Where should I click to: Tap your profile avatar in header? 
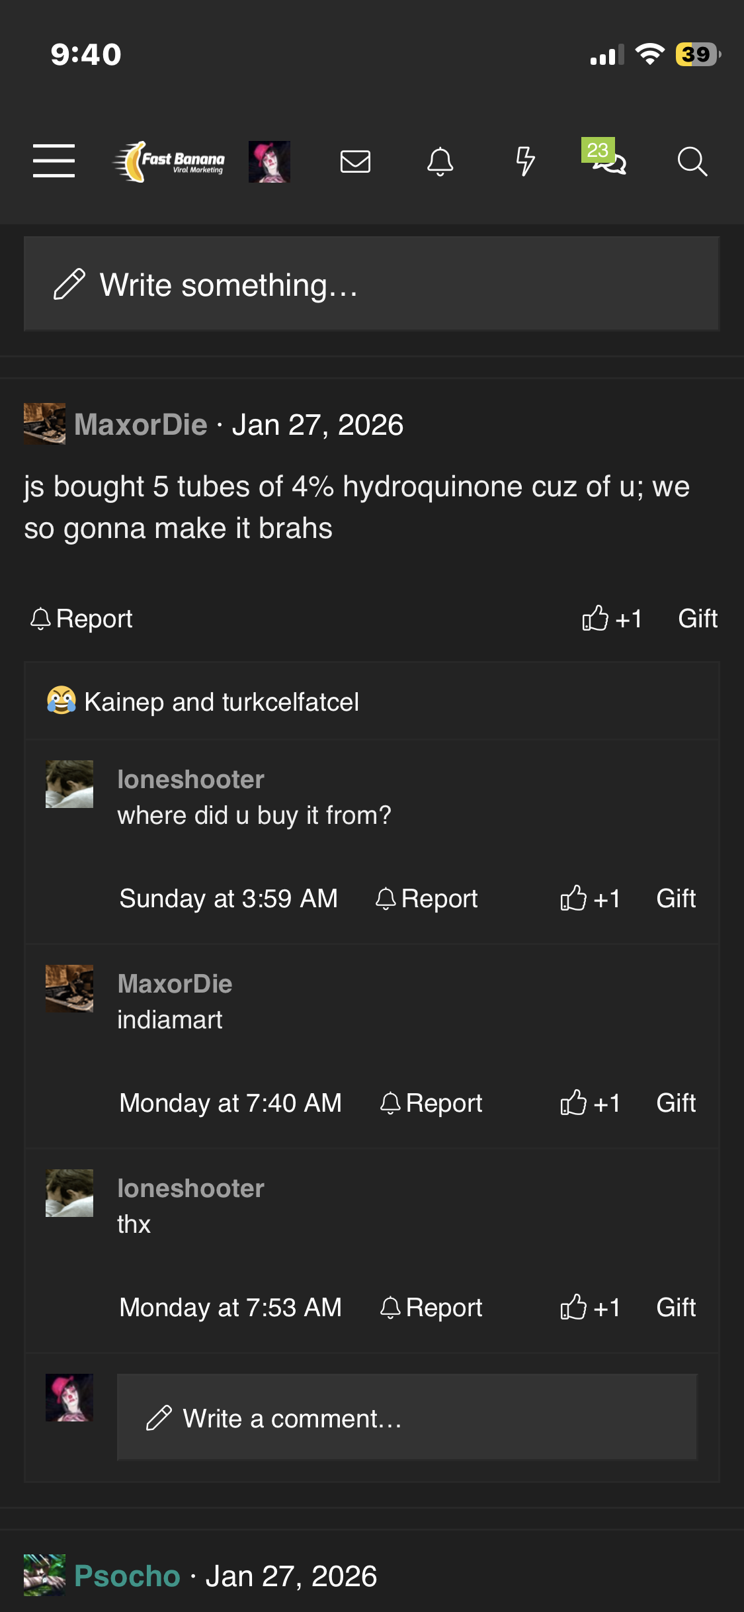click(x=269, y=161)
